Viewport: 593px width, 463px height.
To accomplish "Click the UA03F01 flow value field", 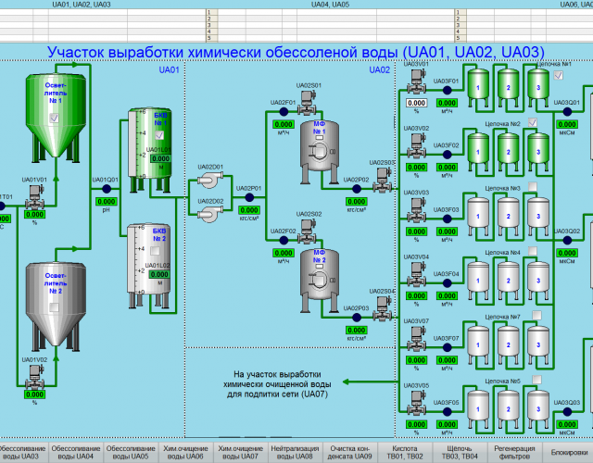I will click(x=447, y=103).
